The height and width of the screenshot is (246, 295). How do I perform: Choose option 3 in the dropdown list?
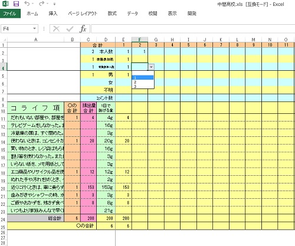coord(143,86)
